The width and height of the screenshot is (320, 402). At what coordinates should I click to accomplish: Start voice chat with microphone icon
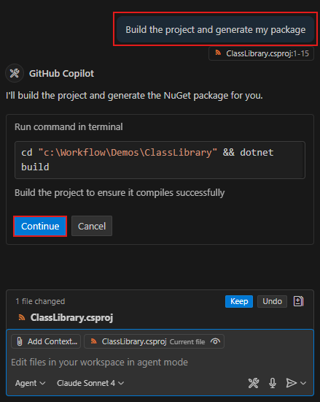273,383
